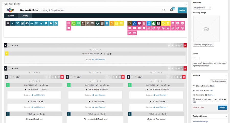Click the Heading Image placeholder thumbnail
This screenshot has width=230, height=123.
click(206, 29)
